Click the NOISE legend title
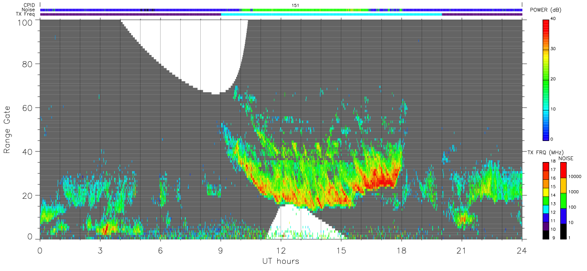 [565, 158]
